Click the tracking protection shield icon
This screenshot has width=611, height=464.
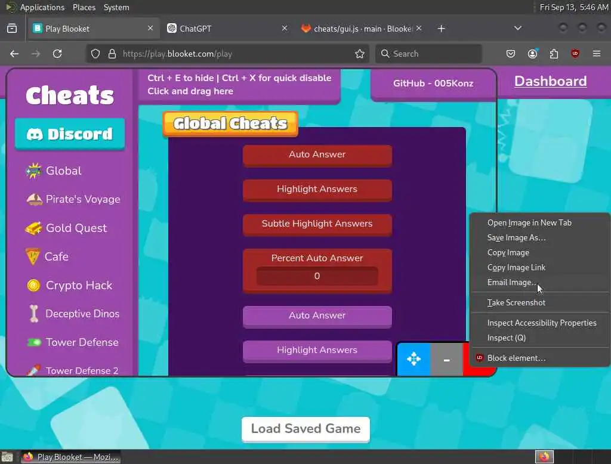95,54
